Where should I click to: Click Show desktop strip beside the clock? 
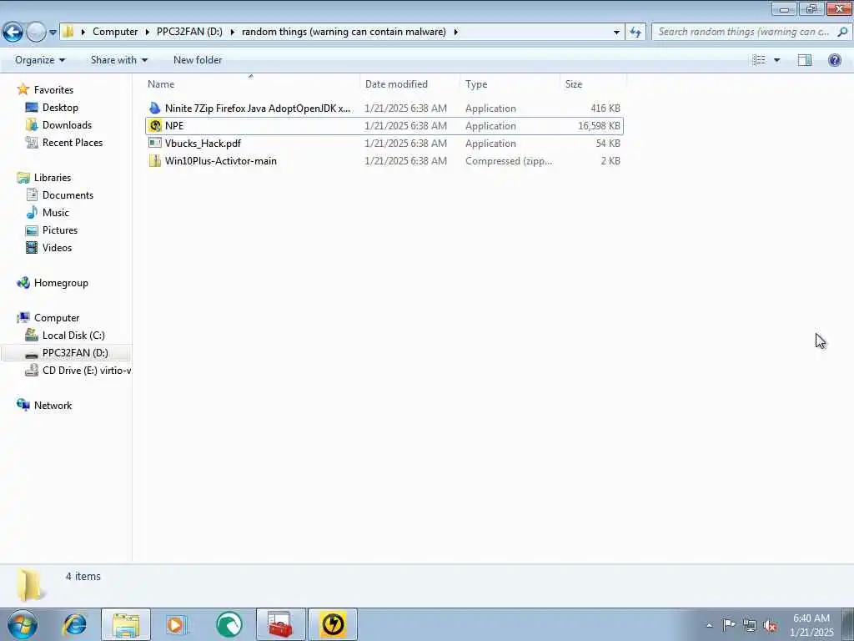click(x=848, y=624)
